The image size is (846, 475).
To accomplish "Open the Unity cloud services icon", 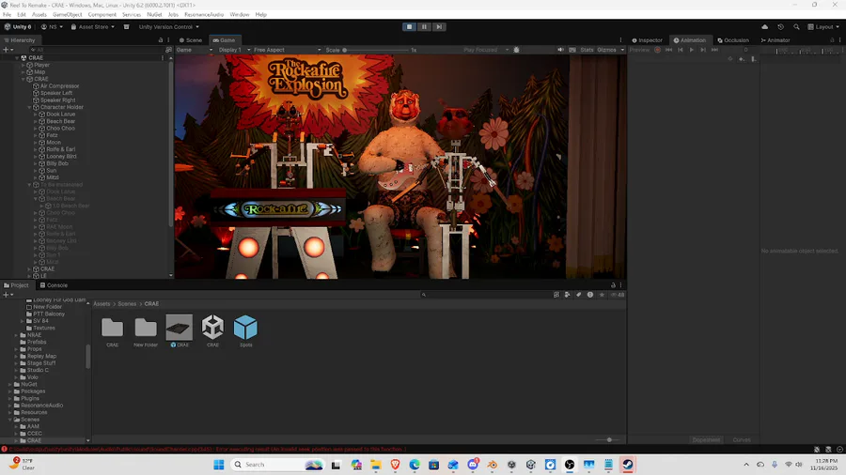I will [x=764, y=27].
